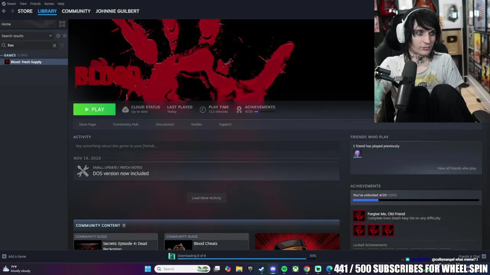Open Xbox app from the taskbar
Screen dimensions: 490x275
click(296, 269)
